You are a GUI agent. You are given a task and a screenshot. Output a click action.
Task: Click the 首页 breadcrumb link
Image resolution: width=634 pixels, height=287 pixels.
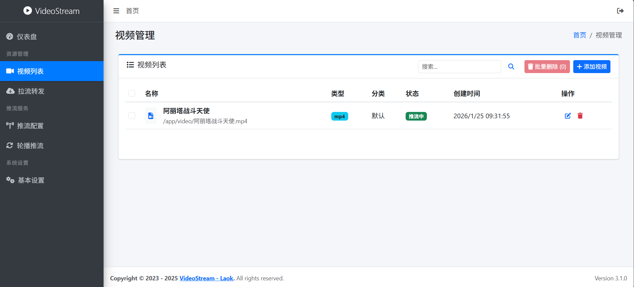[x=580, y=35]
